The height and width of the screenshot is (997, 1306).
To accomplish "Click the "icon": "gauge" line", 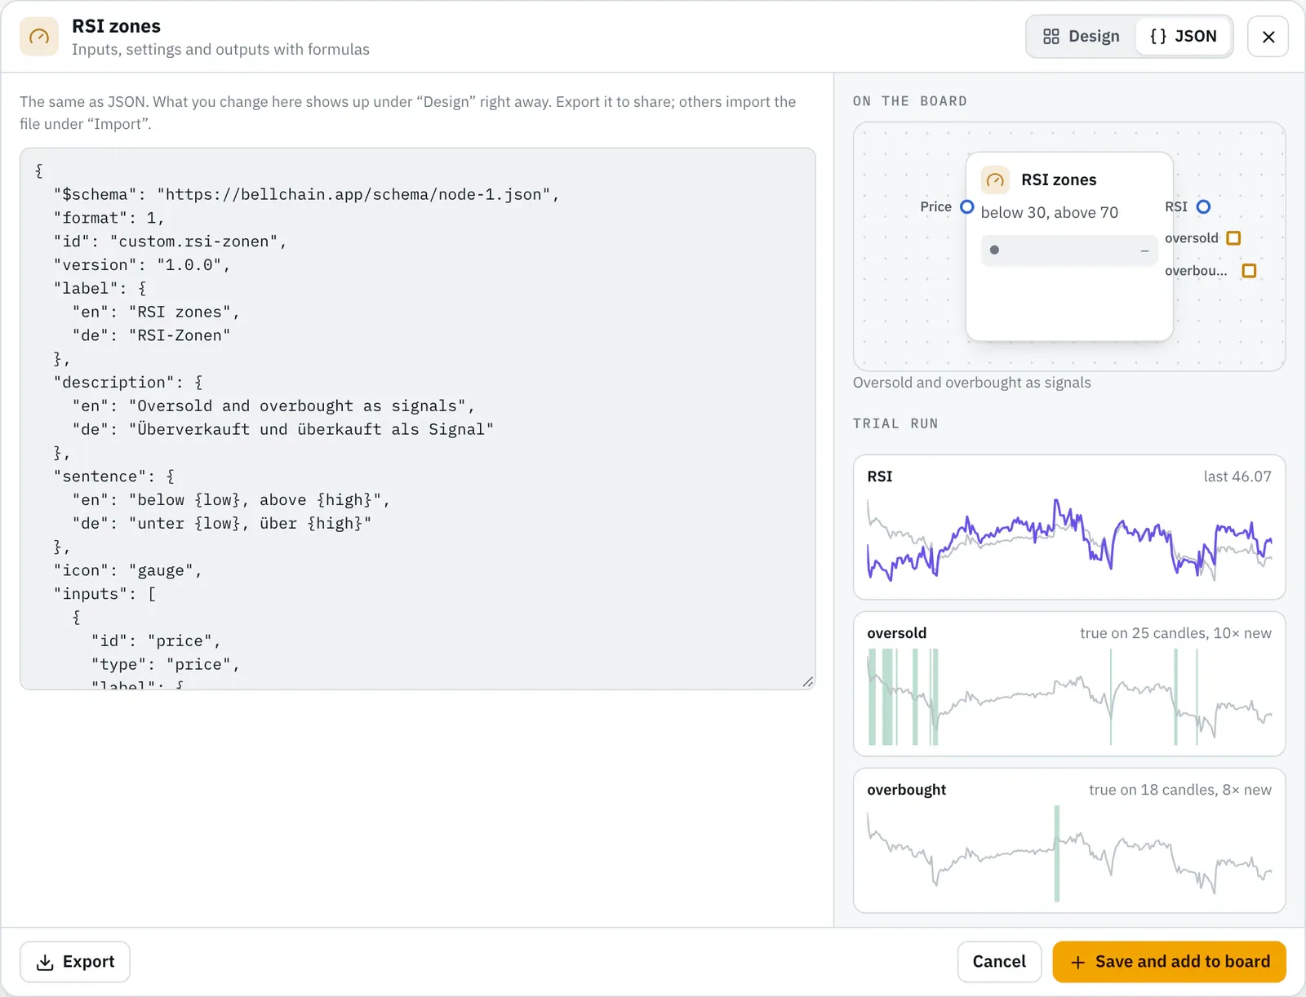I will point(127,570).
